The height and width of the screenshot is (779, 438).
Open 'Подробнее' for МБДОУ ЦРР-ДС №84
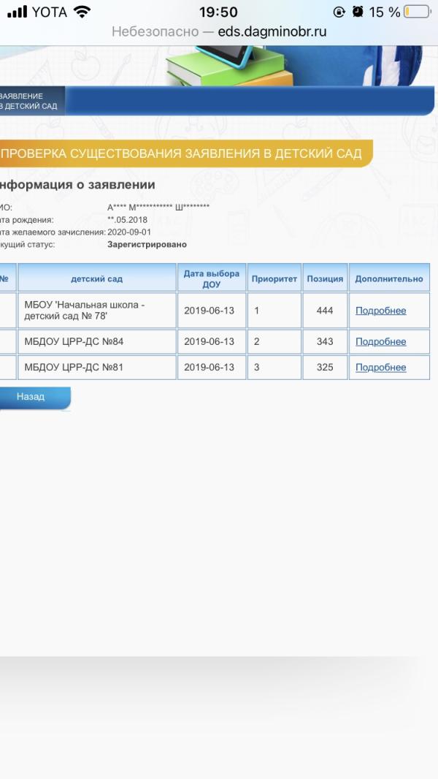tap(381, 341)
